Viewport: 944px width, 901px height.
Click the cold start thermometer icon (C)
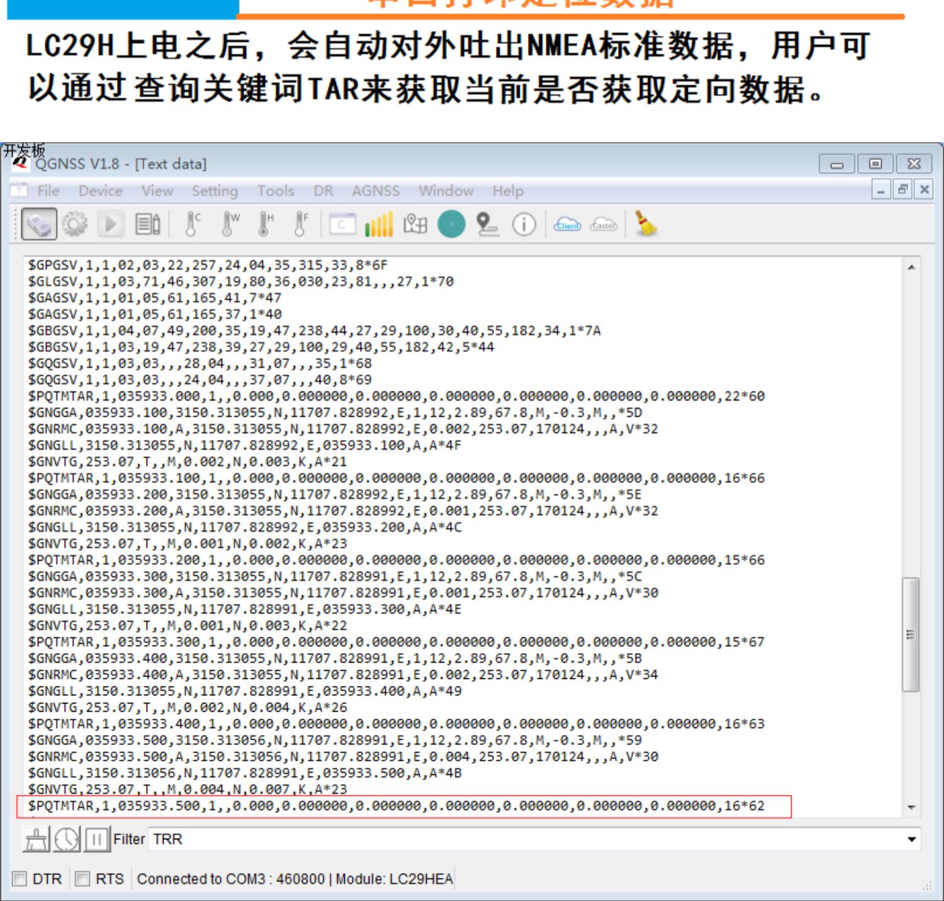193,224
